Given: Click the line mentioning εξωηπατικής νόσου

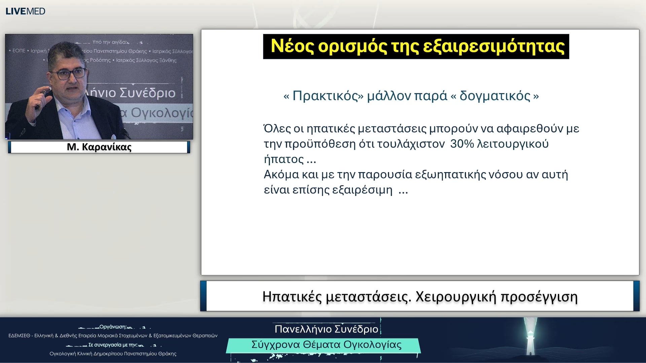Looking at the screenshot, I should tap(416, 174).
